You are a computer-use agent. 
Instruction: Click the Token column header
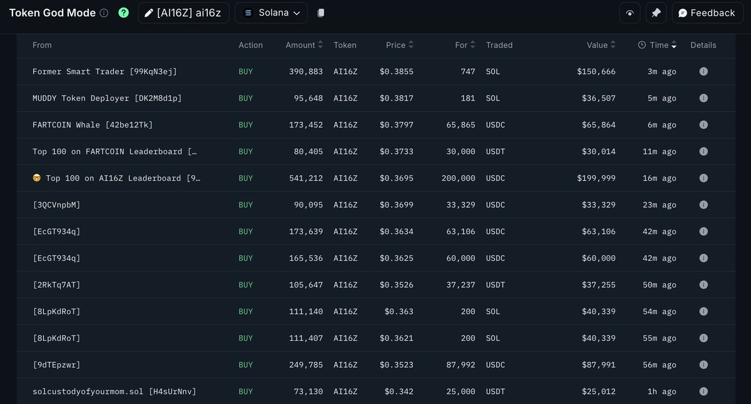coord(345,45)
